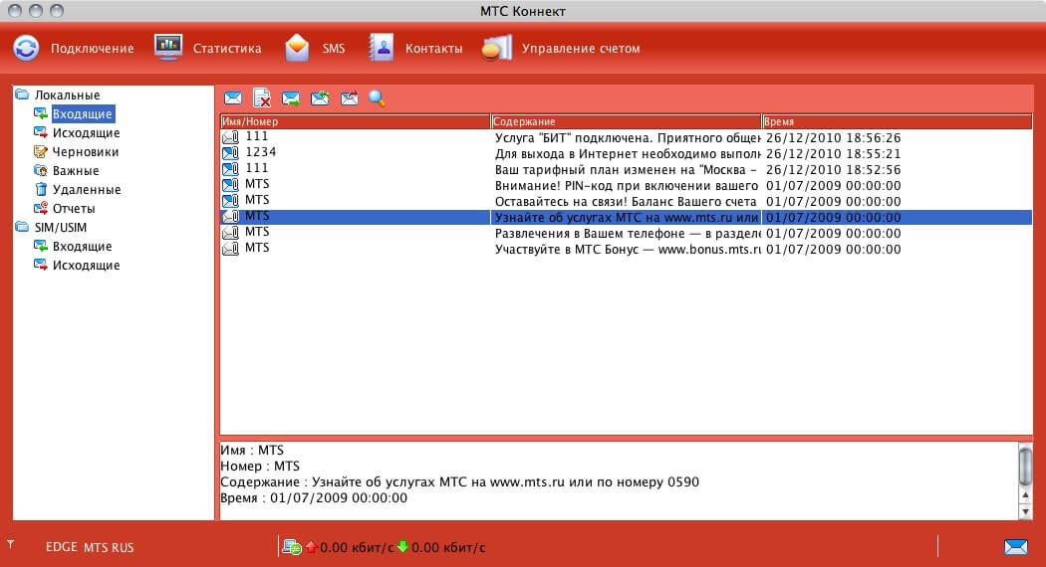This screenshot has width=1046, height=567.
Task: Click the open envelope icon with green arrow
Action: (x=320, y=98)
